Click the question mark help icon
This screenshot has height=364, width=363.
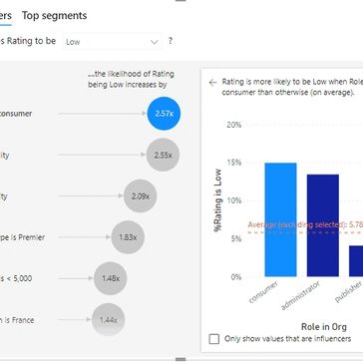pos(171,41)
